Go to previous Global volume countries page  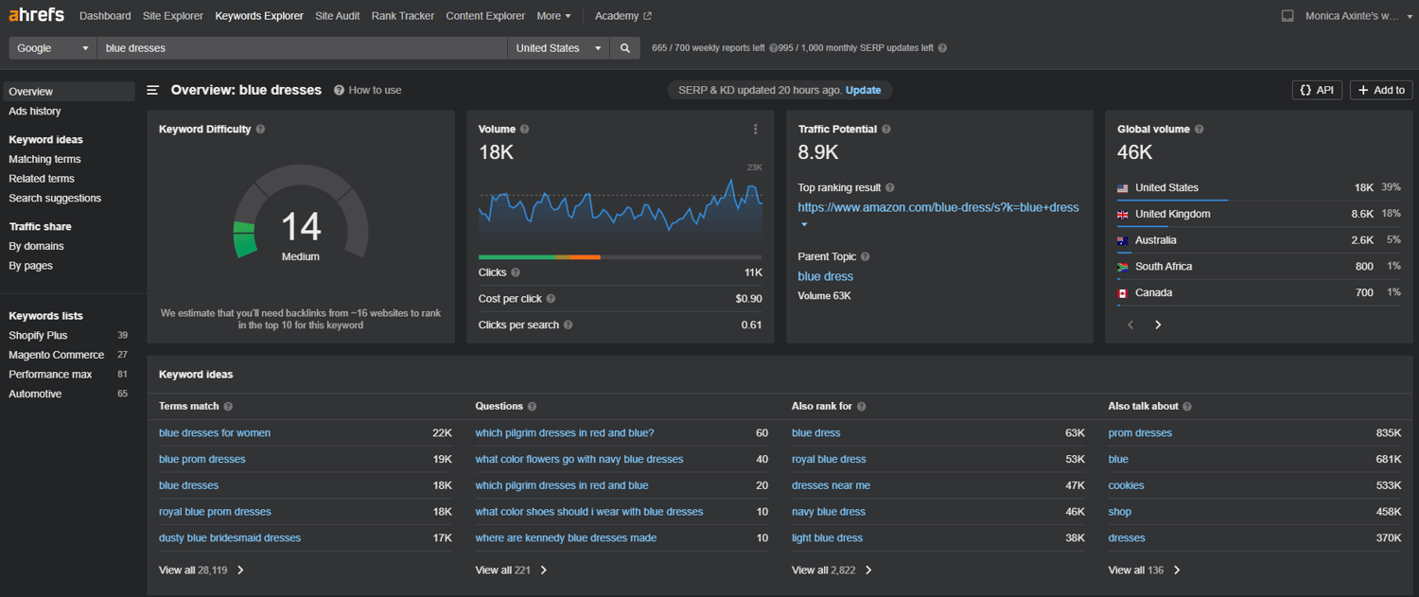(x=1130, y=325)
